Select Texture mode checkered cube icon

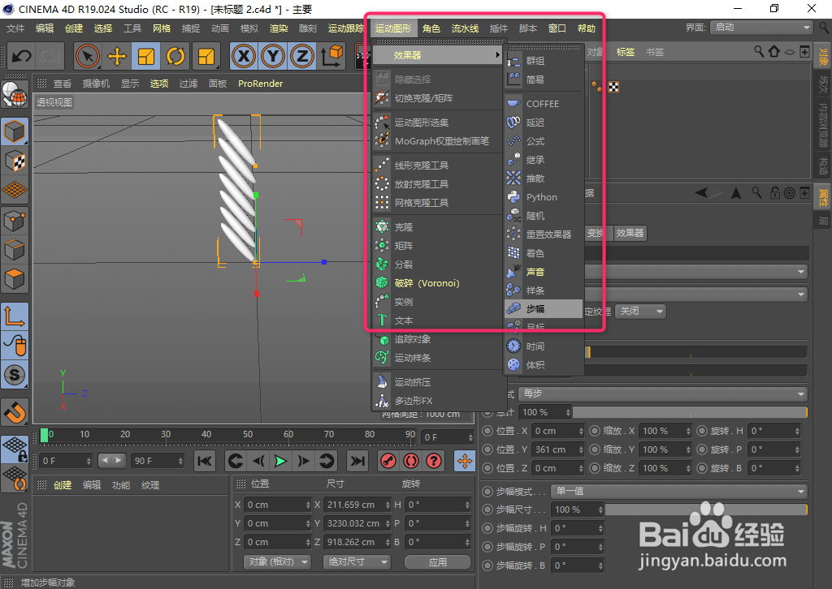pos(15,161)
